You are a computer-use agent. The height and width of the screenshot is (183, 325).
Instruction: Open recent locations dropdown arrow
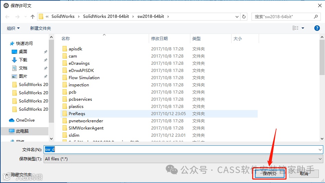[25, 17]
